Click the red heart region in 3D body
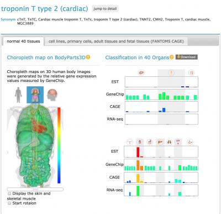Viewport: 221px width, 214px height. coord(39,126)
